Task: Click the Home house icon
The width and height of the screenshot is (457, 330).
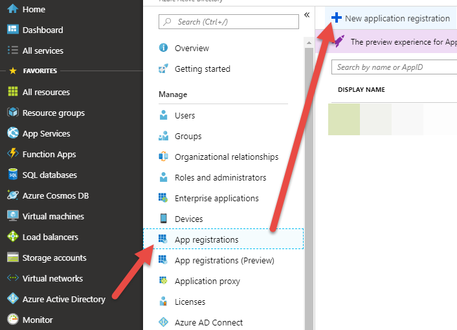Action: [12, 9]
